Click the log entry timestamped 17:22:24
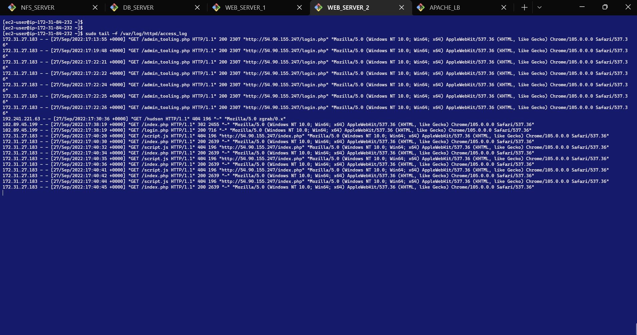The height and width of the screenshot is (335, 637). [x=315, y=88]
